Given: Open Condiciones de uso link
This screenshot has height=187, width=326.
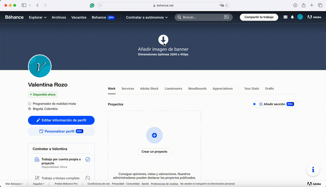Looking at the screenshot, I should tap(98, 184).
